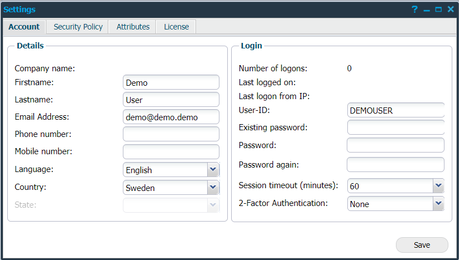This screenshot has width=459, height=260.
Task: Expand the 2-Factor Authentication dropdown
Action: coord(438,204)
